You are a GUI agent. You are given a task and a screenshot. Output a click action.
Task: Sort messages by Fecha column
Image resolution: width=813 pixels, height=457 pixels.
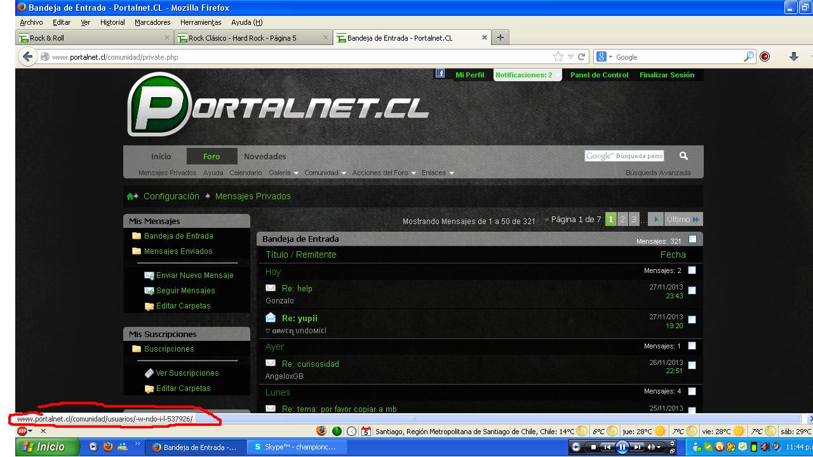pos(673,255)
